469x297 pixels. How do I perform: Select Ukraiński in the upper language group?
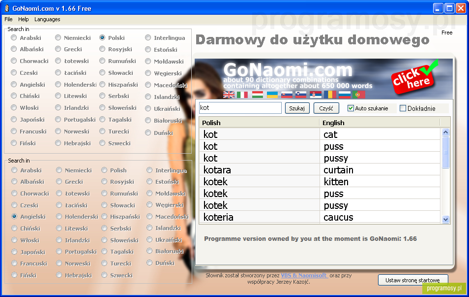[x=148, y=108]
